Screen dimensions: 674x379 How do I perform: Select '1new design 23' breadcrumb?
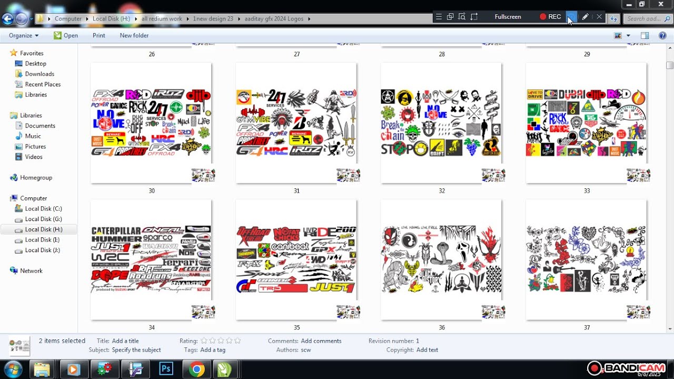(x=213, y=19)
